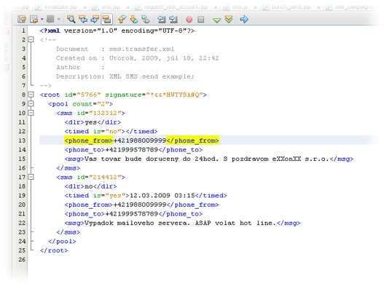Toggle Highlight Search toolbar button
This screenshot has width=384, height=286.
[107, 19]
